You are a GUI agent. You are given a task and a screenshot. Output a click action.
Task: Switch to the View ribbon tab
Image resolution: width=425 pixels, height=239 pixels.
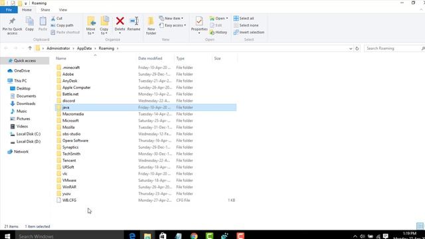tap(63, 10)
